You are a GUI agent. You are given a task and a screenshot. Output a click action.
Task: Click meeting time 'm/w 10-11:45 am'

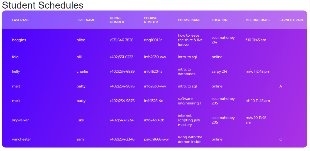[256, 120]
